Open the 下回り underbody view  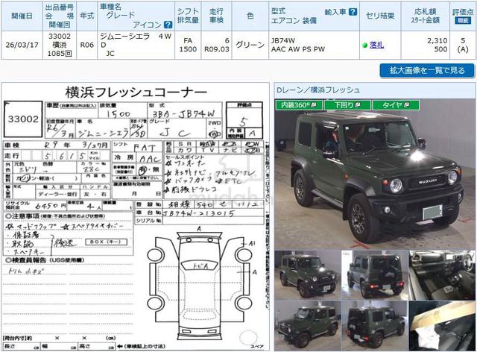pos(347,105)
